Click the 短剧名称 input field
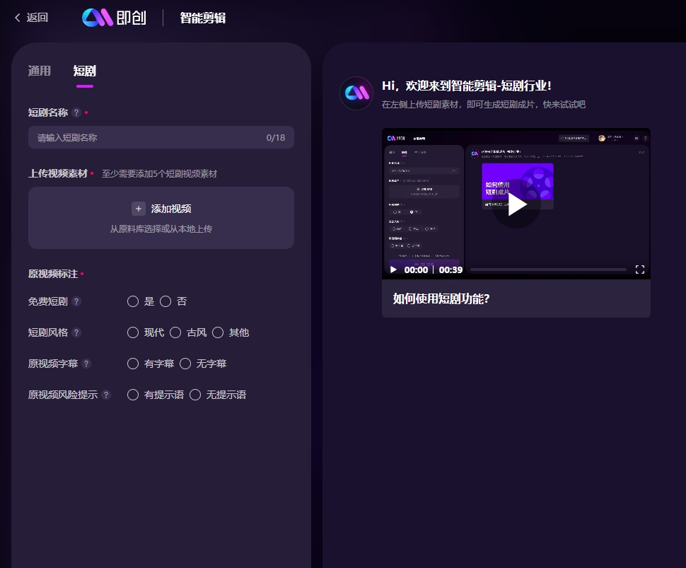This screenshot has width=686, height=568. [x=161, y=137]
